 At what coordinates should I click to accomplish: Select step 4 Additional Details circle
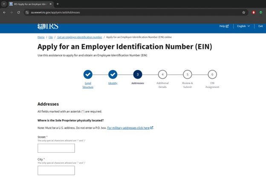[162, 74]
